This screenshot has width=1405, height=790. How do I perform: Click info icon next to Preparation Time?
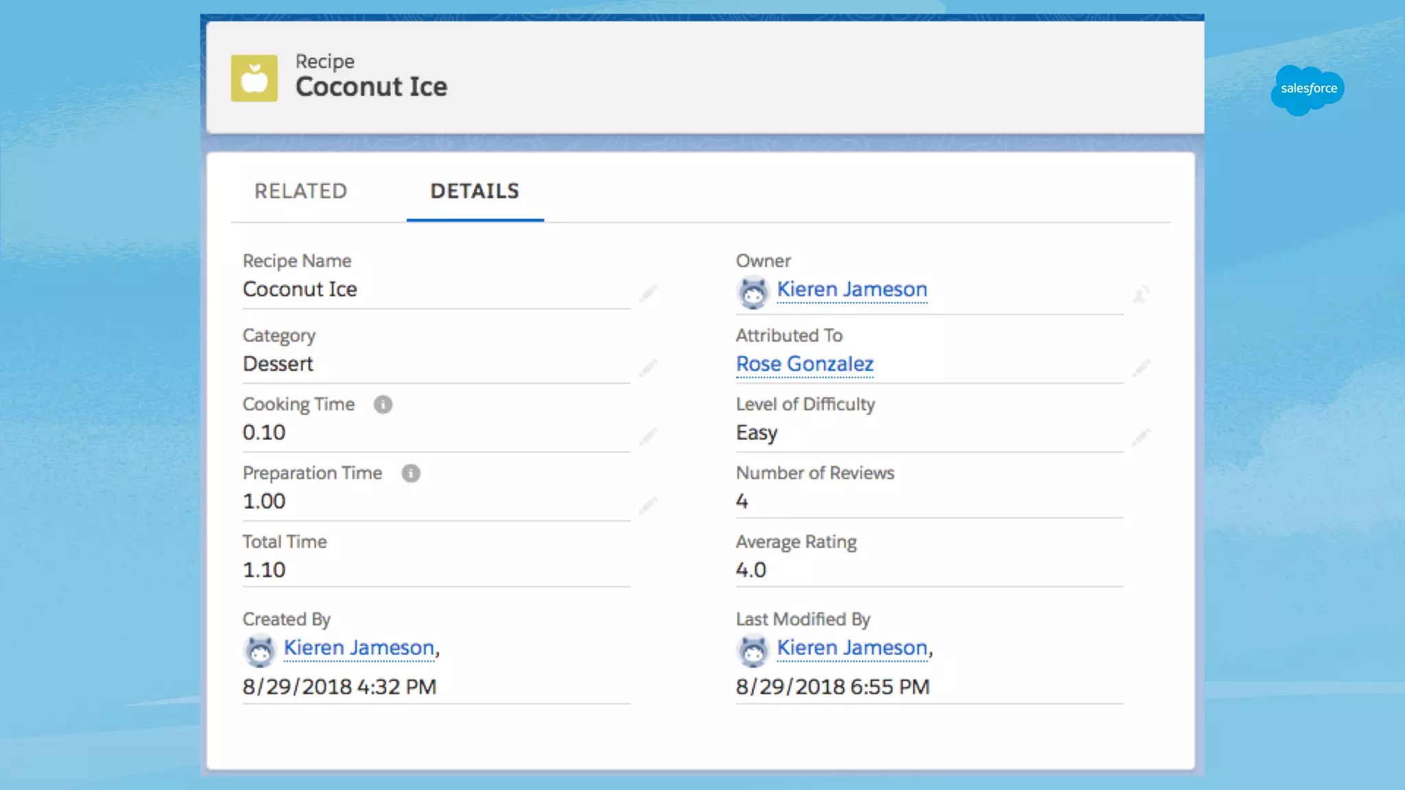click(x=410, y=473)
